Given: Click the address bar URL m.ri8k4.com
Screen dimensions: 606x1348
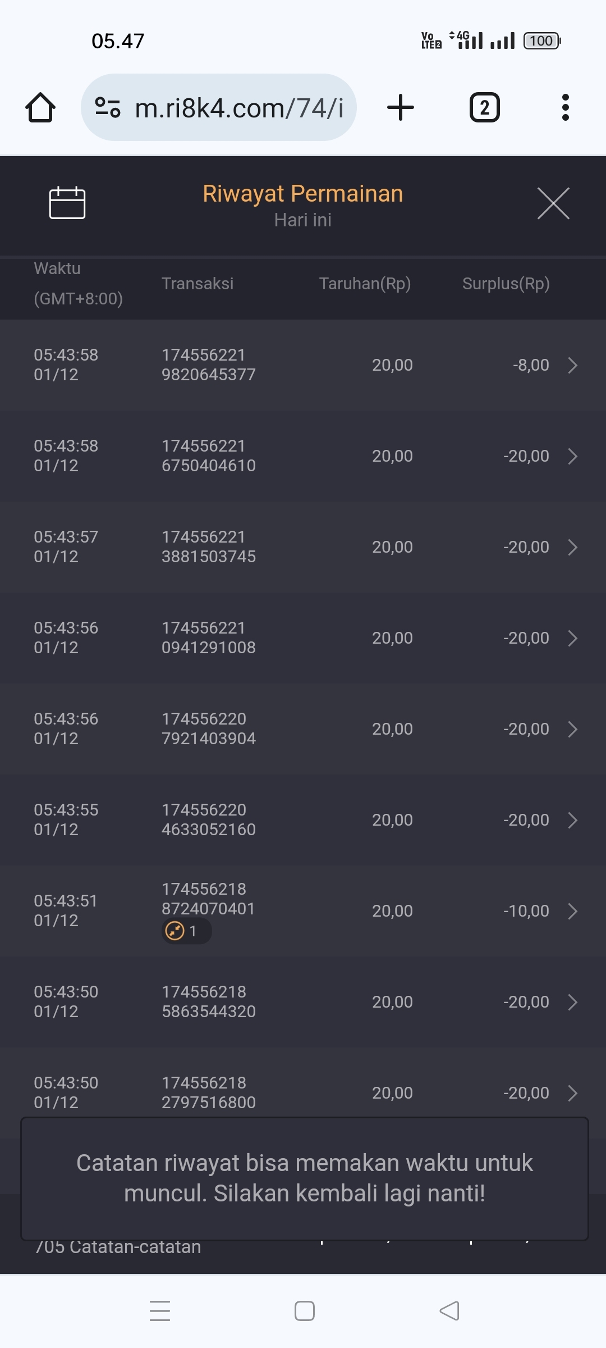Looking at the screenshot, I should pos(239,108).
